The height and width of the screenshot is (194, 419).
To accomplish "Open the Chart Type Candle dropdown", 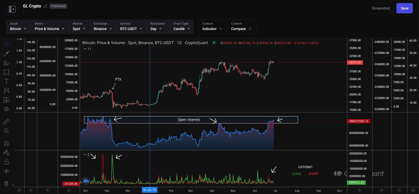I will (x=182, y=26).
